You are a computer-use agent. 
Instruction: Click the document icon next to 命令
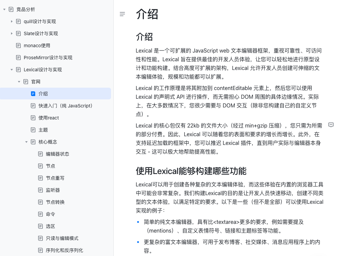pyautogui.click(x=40, y=214)
